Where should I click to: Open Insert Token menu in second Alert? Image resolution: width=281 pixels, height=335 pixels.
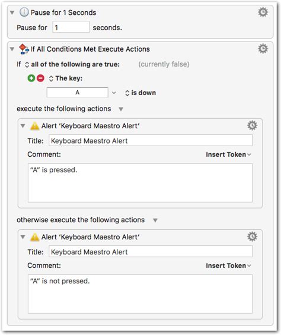228,266
